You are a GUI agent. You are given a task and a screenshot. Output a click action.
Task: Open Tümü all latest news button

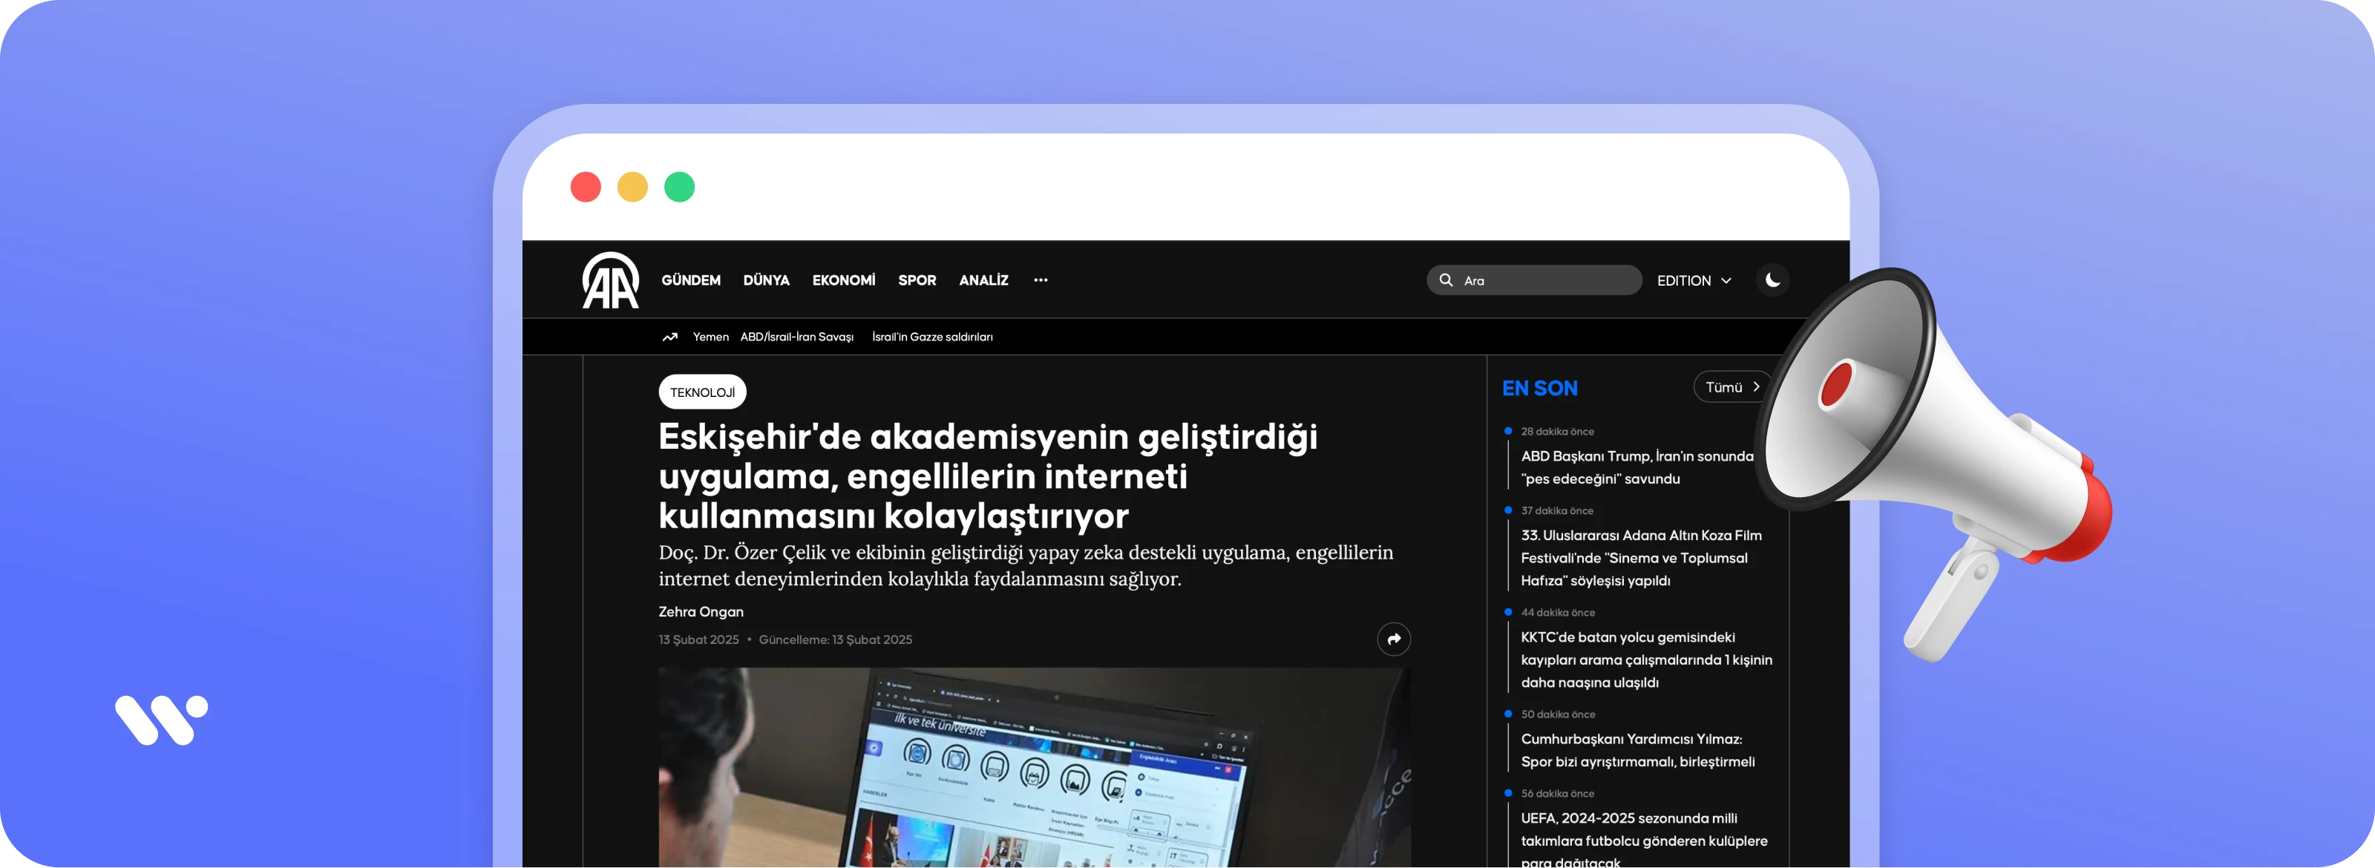pyautogui.click(x=1732, y=387)
